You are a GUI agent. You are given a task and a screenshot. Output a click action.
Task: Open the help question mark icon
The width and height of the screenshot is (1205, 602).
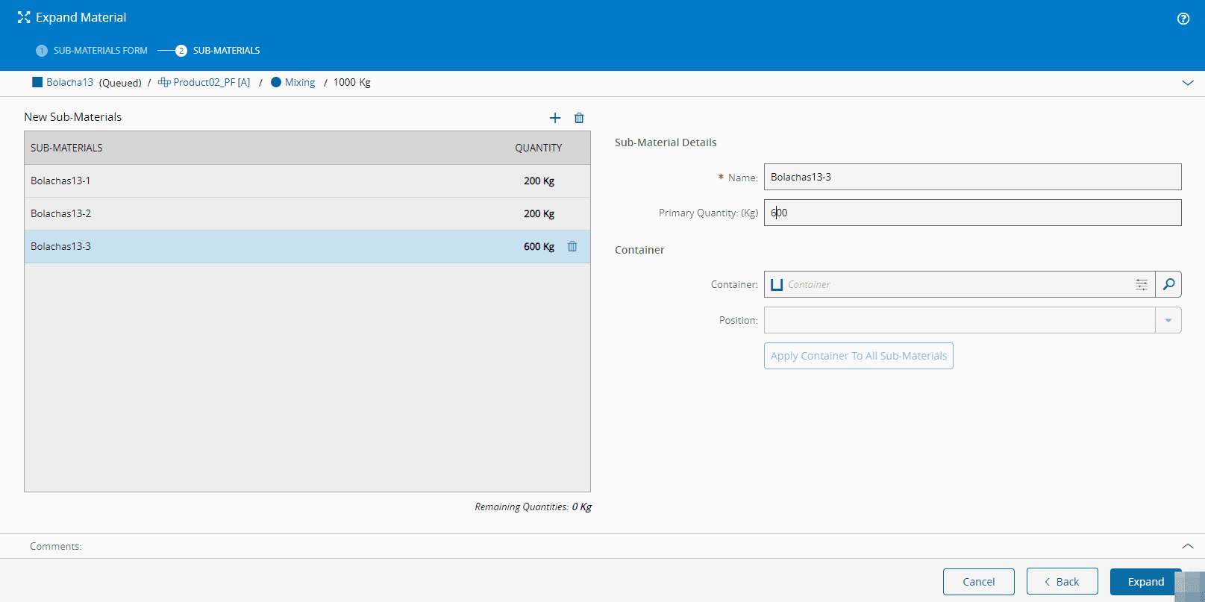click(1183, 19)
